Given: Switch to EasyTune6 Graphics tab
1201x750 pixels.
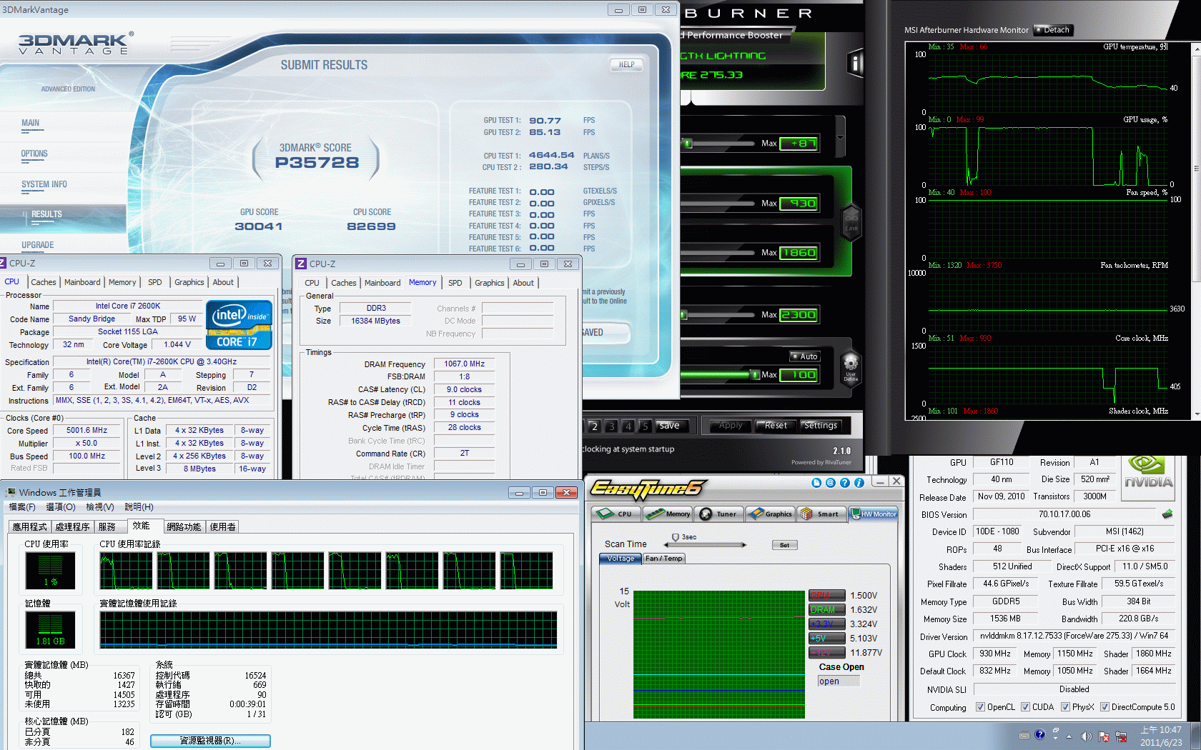Looking at the screenshot, I should pyautogui.click(x=770, y=514).
